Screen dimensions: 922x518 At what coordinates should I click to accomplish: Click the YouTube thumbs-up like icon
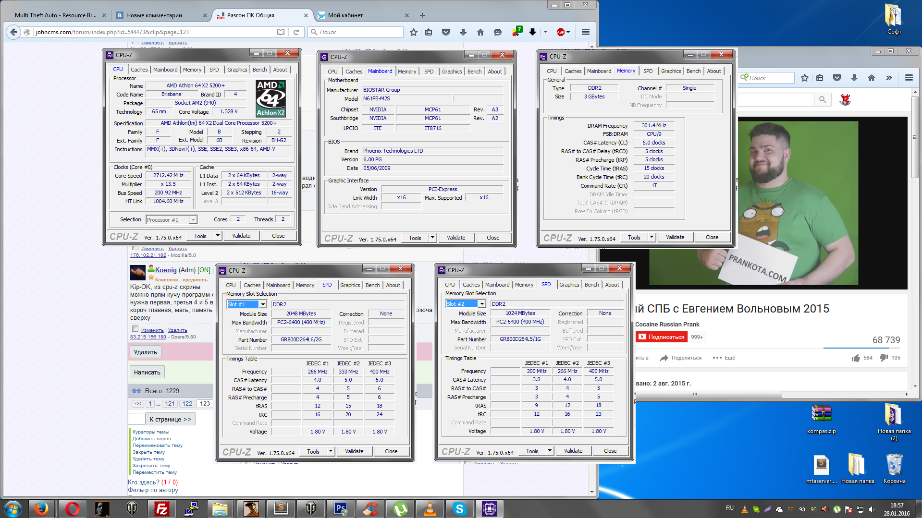click(x=856, y=358)
